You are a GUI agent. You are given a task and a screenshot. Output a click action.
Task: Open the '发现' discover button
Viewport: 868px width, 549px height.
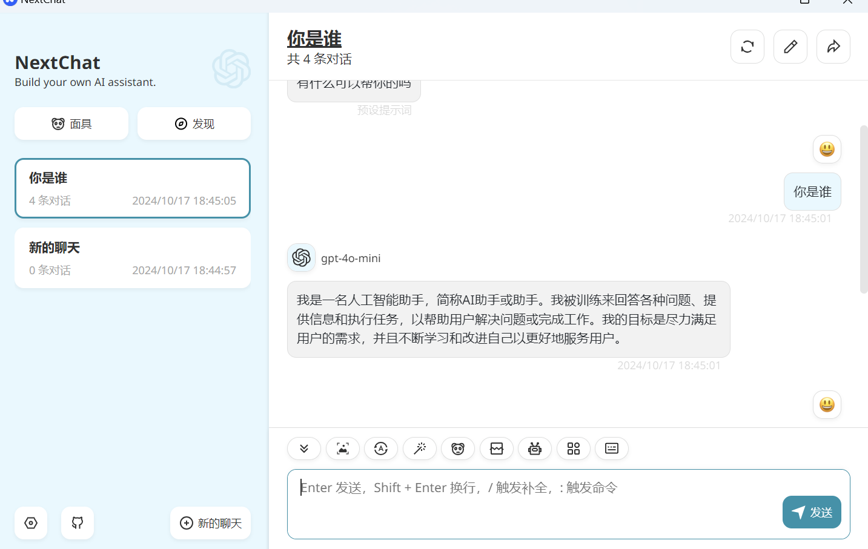(x=194, y=123)
